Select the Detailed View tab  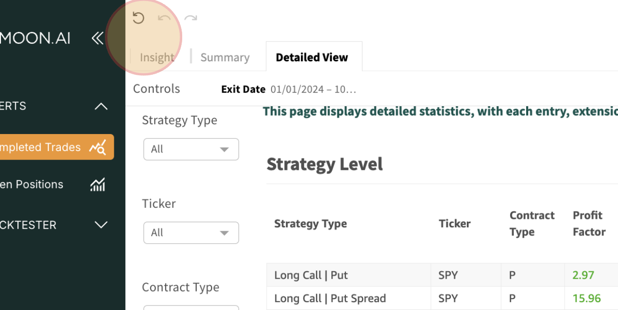[x=311, y=57]
